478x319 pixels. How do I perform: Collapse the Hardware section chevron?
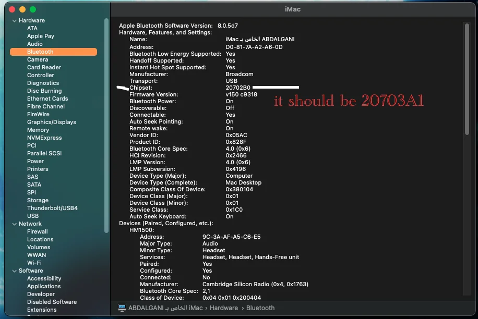(x=14, y=21)
